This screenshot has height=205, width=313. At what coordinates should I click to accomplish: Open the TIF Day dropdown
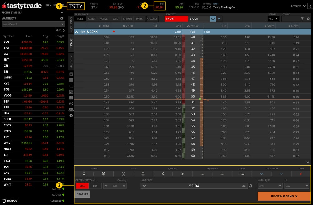click(296, 186)
